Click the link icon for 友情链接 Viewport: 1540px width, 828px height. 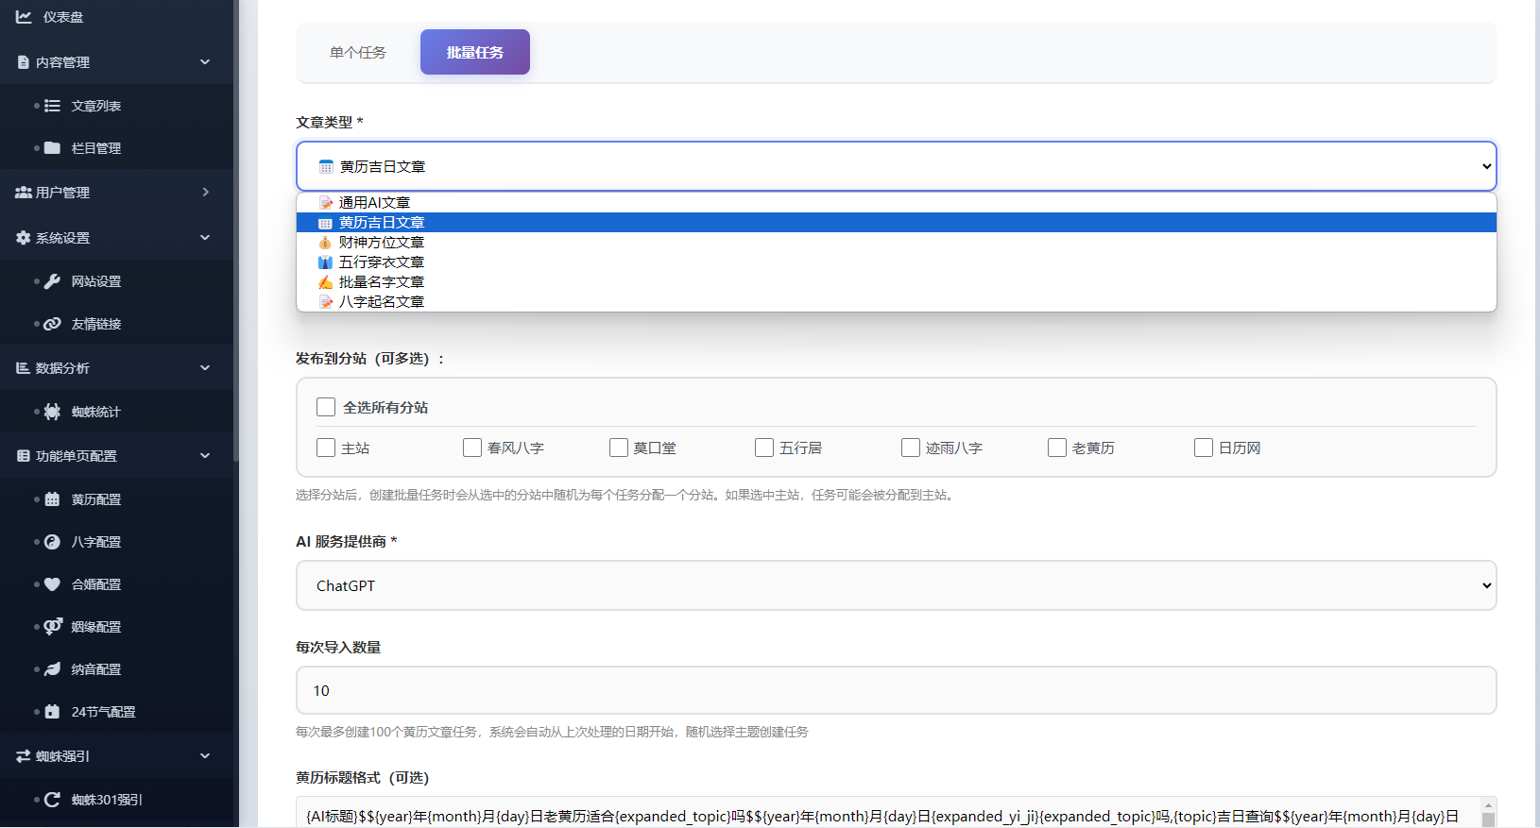[53, 324]
